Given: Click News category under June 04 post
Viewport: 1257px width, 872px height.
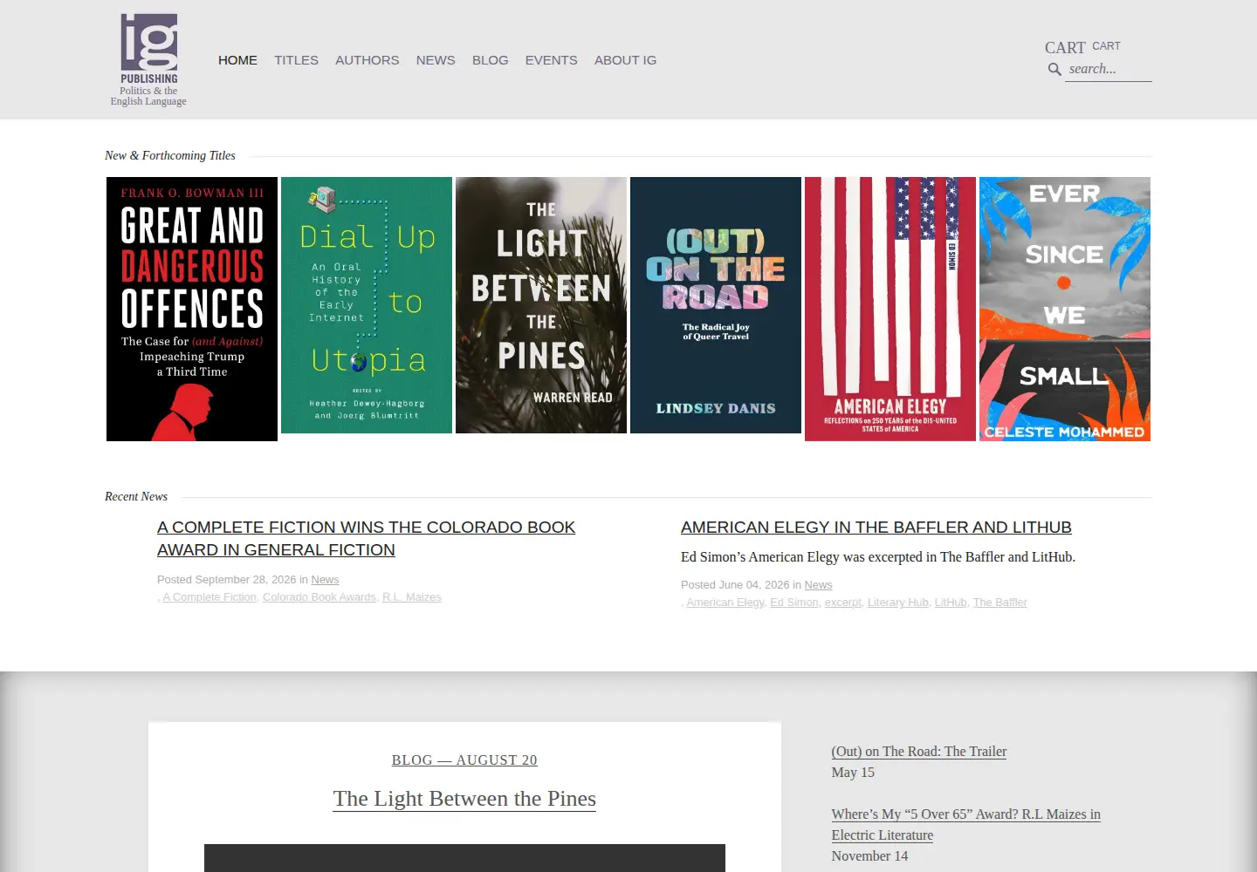Looking at the screenshot, I should click(818, 585).
